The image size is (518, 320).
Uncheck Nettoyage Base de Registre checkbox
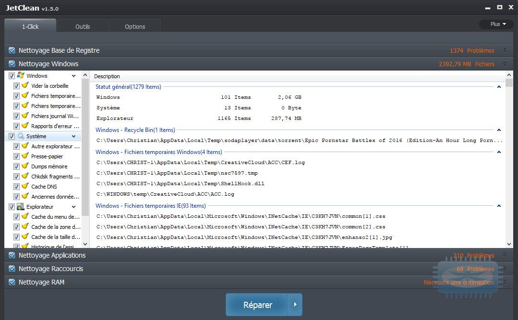coord(12,50)
